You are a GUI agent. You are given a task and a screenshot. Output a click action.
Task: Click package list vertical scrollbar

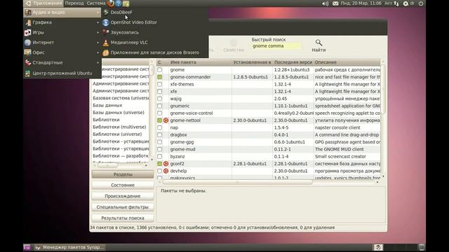point(383,89)
